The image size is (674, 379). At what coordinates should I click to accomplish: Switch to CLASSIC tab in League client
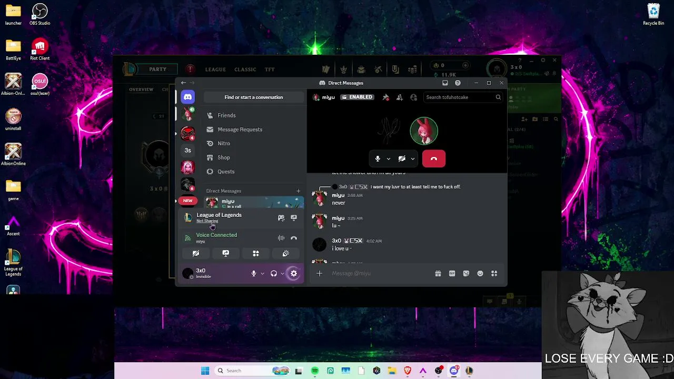point(245,69)
